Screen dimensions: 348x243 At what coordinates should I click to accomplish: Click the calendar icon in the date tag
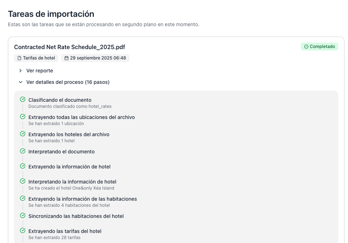pyautogui.click(x=67, y=58)
